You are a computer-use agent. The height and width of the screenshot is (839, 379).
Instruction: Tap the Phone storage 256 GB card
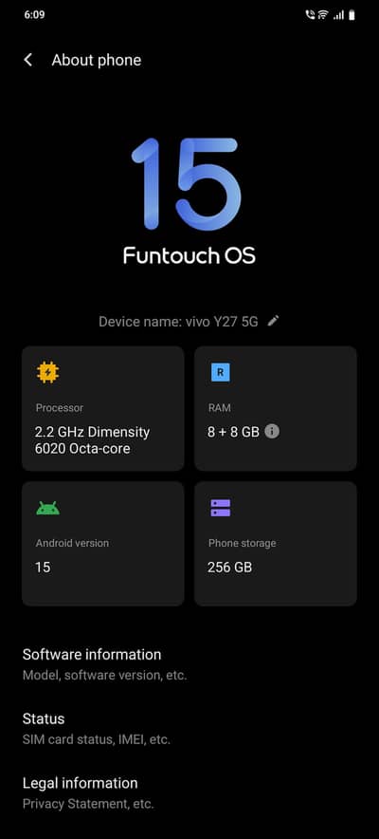[x=276, y=544]
